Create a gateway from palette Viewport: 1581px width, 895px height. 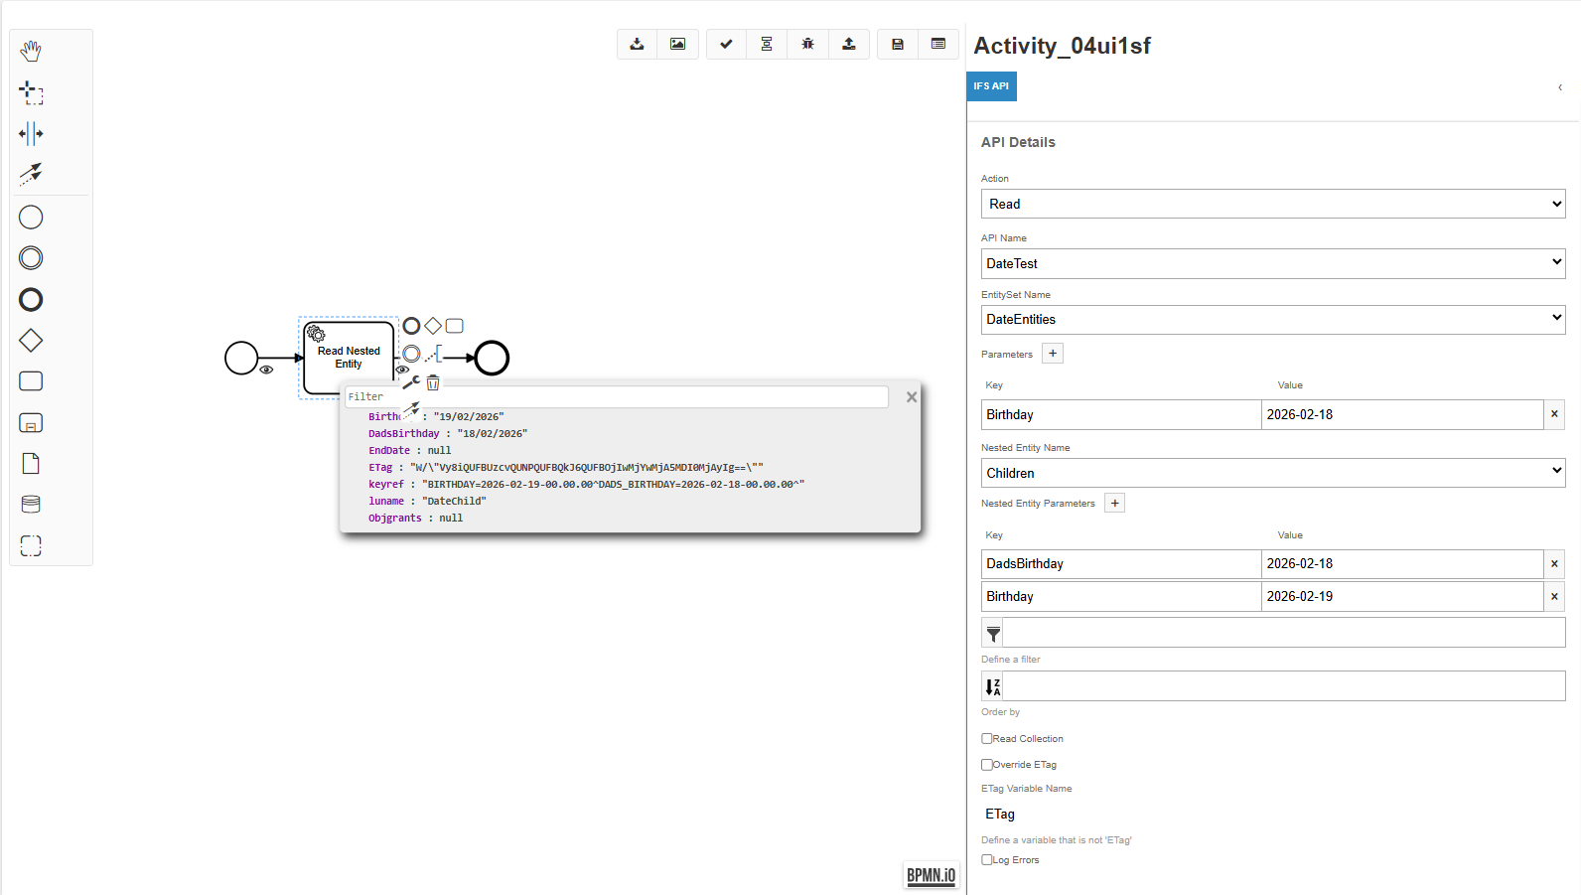point(31,341)
